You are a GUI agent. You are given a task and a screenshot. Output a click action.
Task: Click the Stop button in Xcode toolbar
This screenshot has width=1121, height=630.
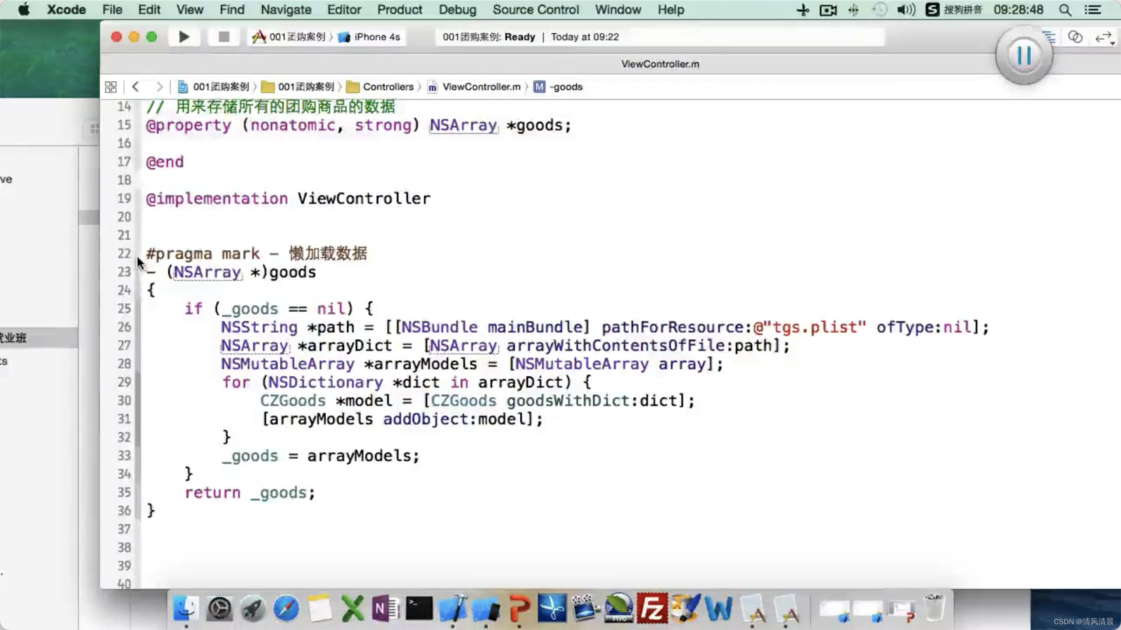click(x=224, y=37)
